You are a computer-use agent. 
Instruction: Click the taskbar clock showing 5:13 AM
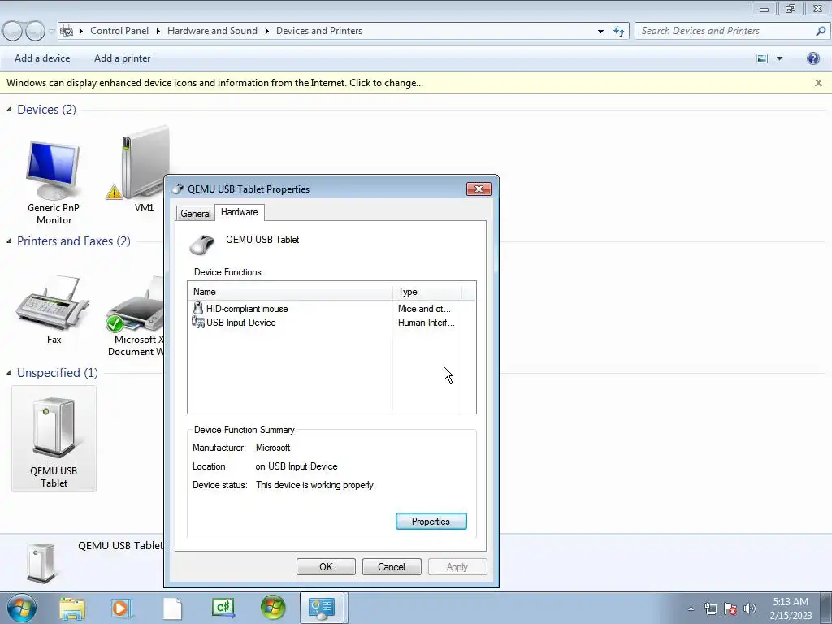pos(791,608)
